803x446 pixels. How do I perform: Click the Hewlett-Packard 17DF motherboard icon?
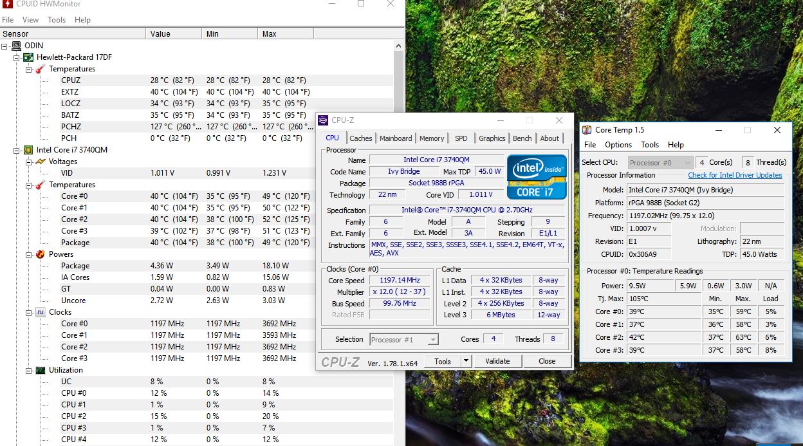[28, 57]
